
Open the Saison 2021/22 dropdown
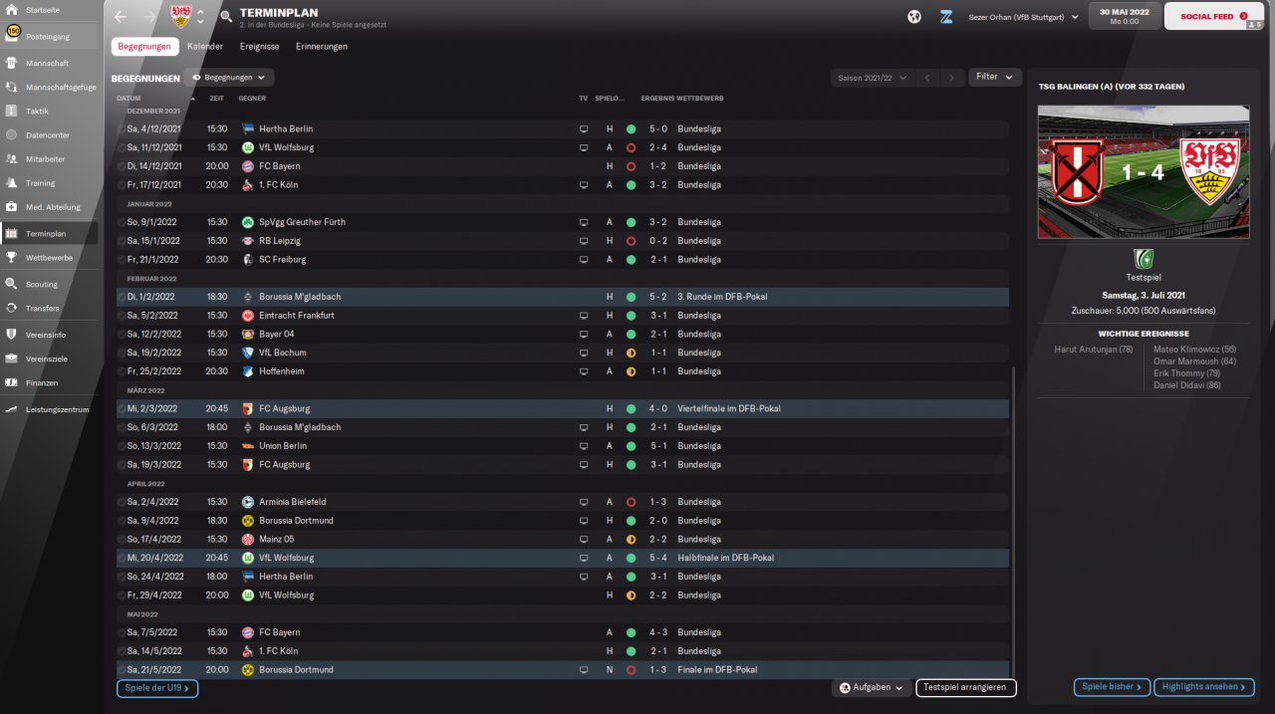(x=871, y=77)
